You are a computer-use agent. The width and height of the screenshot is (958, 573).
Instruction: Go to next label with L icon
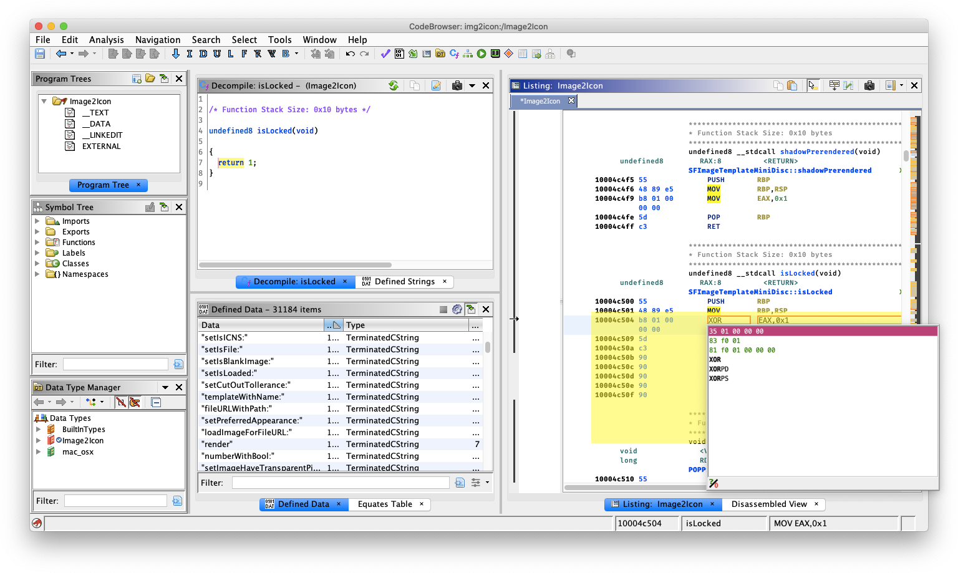(231, 54)
